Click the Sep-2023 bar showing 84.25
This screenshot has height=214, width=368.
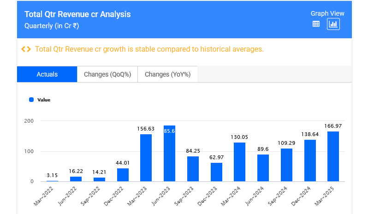[x=193, y=169]
